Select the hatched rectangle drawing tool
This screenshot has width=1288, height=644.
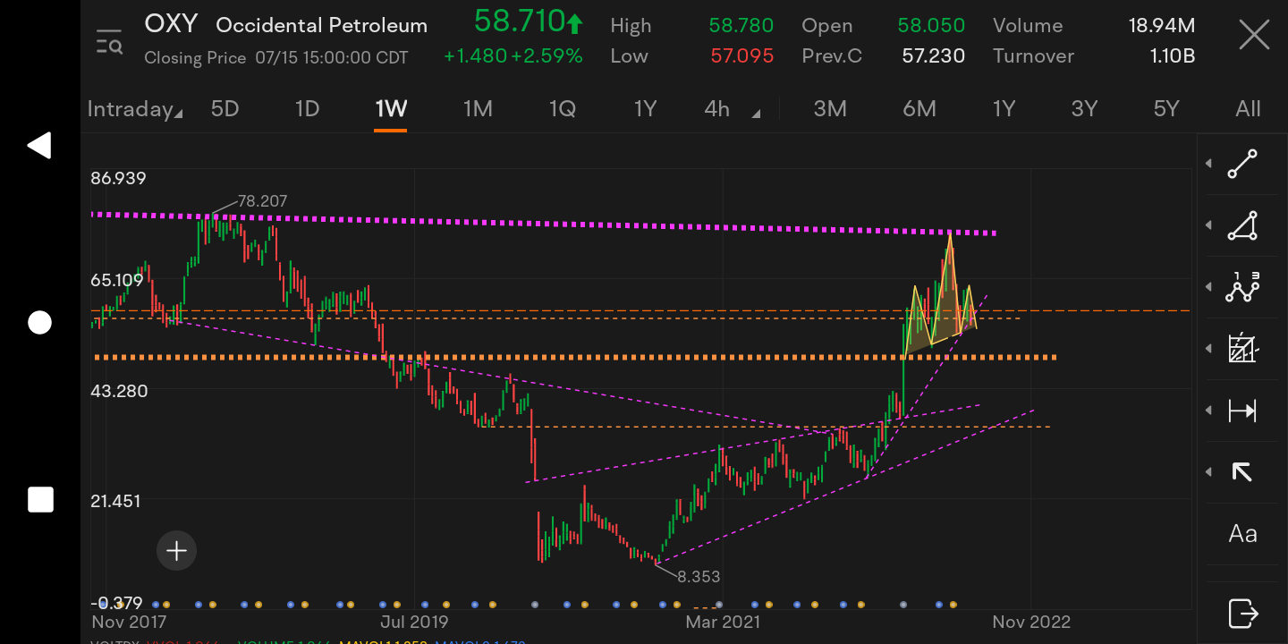(x=1242, y=348)
